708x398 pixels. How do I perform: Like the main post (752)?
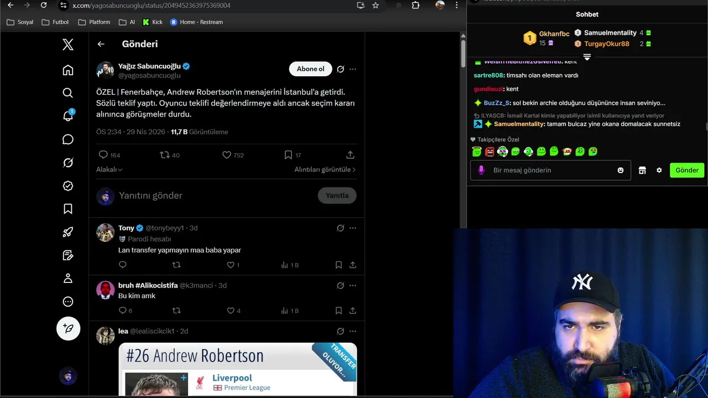[x=232, y=155]
